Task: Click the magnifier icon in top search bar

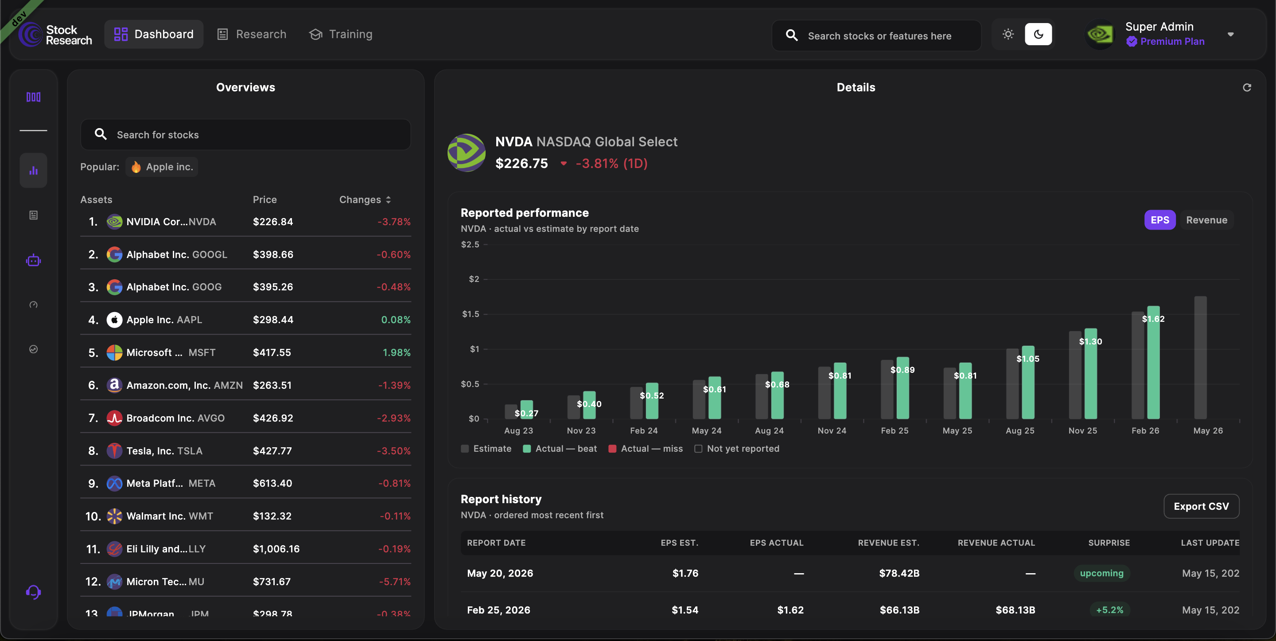Action: tap(792, 35)
